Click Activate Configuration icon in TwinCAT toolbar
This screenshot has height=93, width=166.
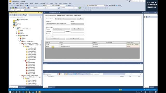(x=11, y=8)
